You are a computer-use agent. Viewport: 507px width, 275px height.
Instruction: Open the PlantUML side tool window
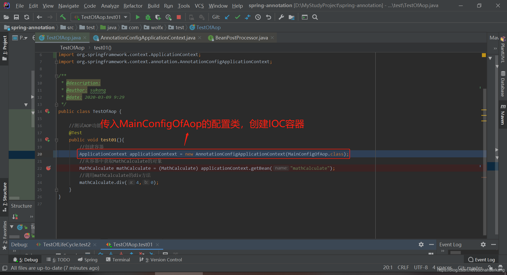[503, 49]
